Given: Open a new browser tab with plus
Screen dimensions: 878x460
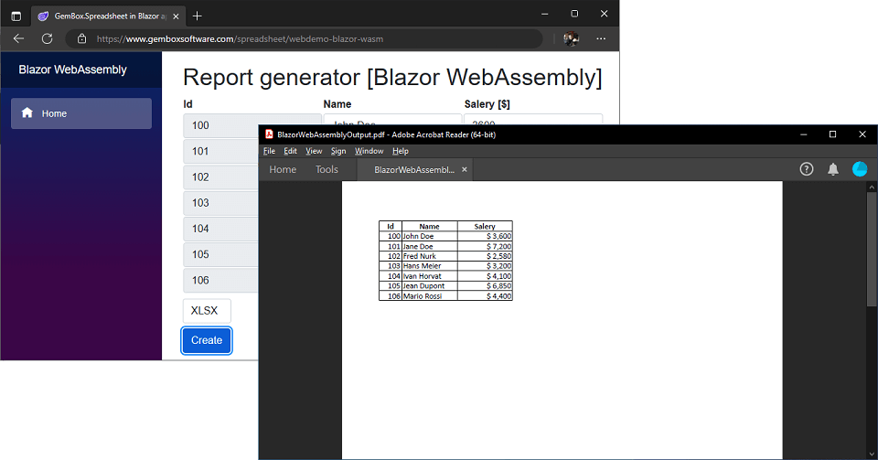Looking at the screenshot, I should click(198, 16).
